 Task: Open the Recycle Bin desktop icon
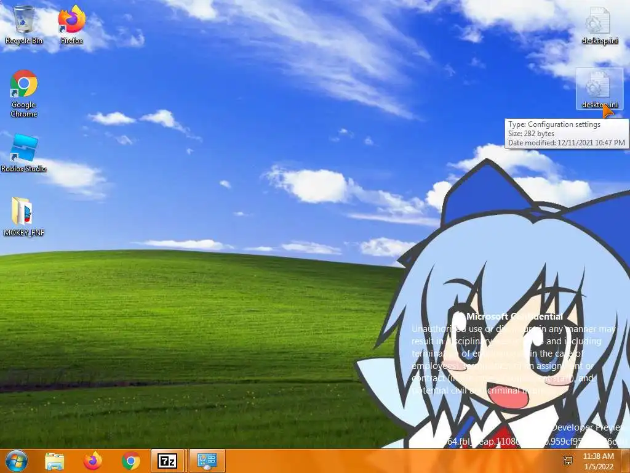pyautogui.click(x=24, y=25)
